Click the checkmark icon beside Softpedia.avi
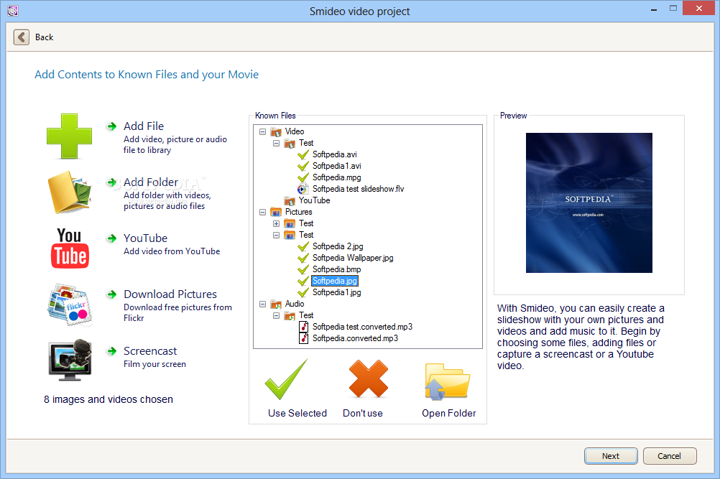The image size is (720, 479). 303,154
